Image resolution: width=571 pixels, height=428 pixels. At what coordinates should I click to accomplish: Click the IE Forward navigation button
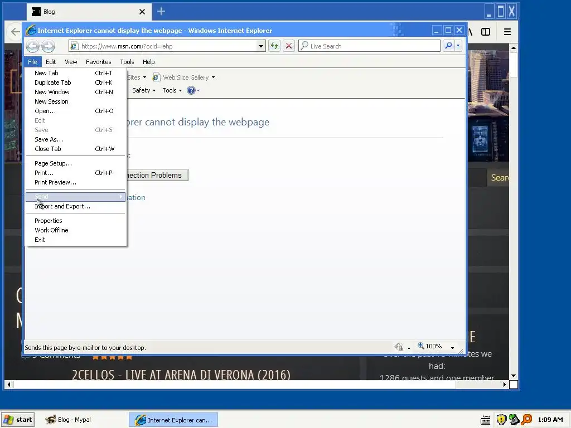tap(48, 46)
